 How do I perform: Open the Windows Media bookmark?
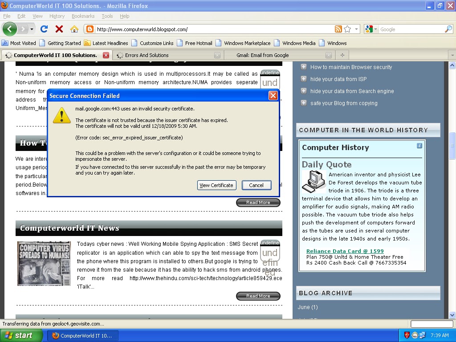pyautogui.click(x=295, y=43)
